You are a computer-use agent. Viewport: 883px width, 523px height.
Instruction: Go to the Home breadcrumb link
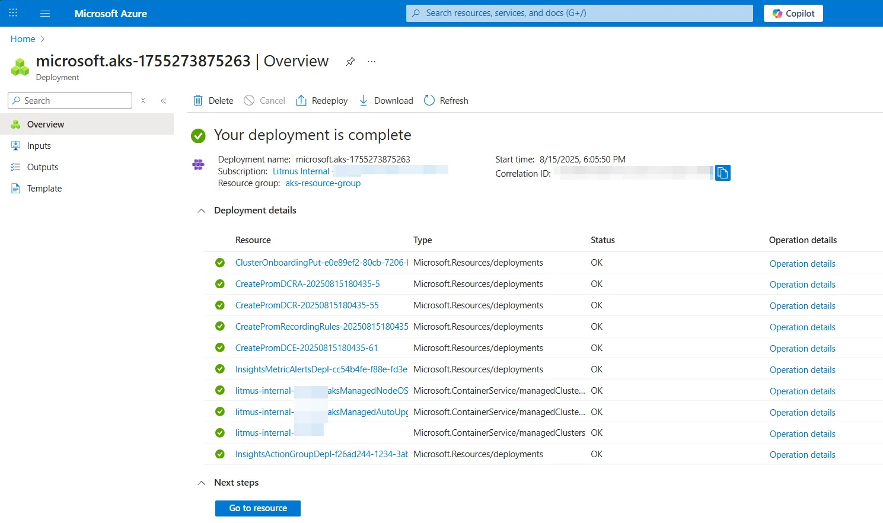click(23, 39)
